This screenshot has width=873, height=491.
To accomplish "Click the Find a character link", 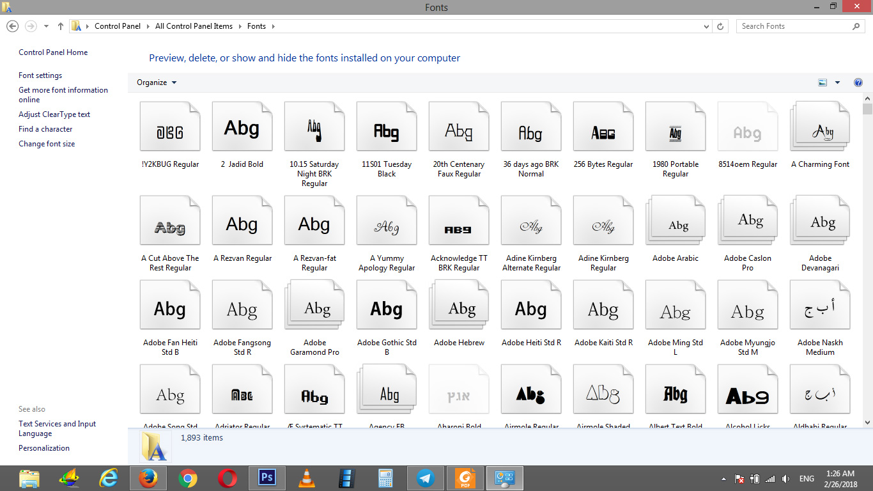I will [45, 129].
